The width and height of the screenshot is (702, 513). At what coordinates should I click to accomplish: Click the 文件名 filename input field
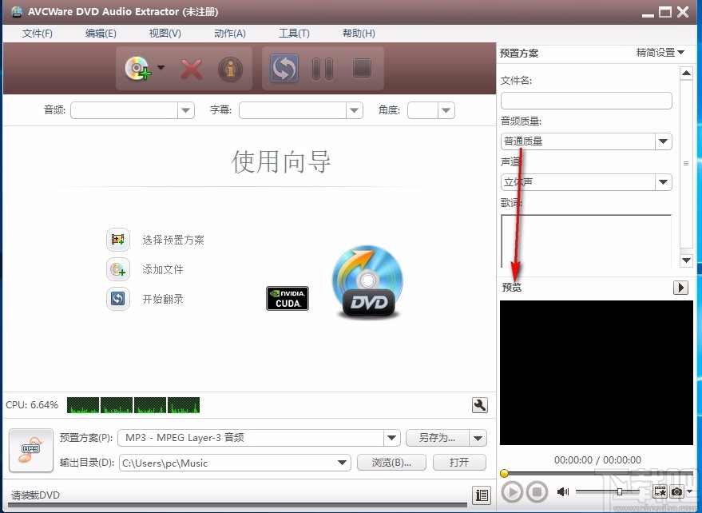585,101
